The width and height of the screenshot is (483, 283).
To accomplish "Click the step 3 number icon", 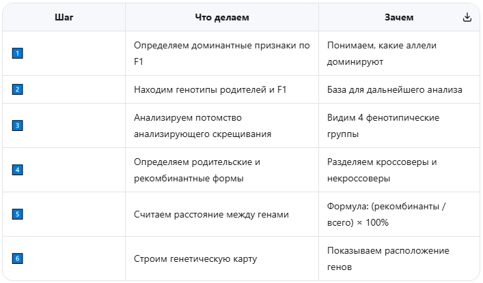I will point(18,125).
